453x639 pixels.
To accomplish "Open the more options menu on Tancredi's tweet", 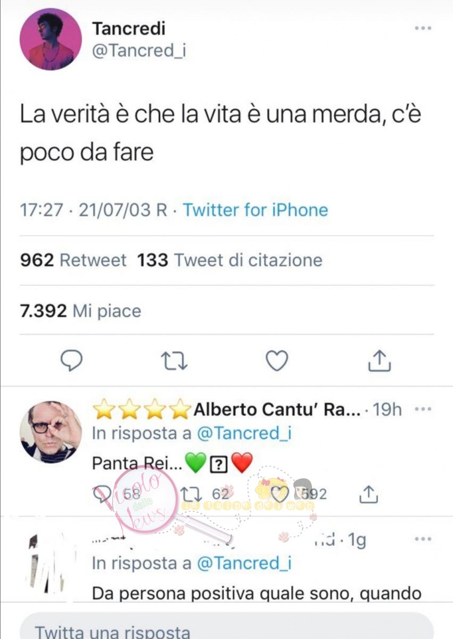I will tap(422, 28).
